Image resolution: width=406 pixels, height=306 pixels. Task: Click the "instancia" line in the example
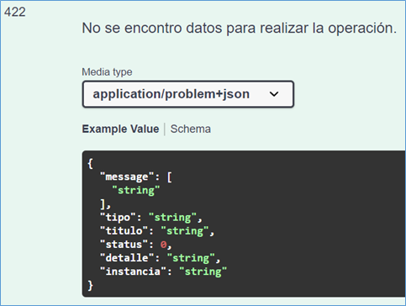[163, 272]
